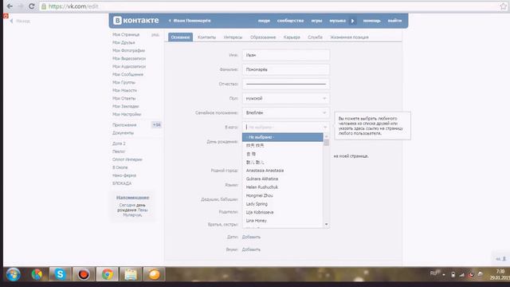
Task: Click the battery tray icon
Action: click(x=453, y=274)
